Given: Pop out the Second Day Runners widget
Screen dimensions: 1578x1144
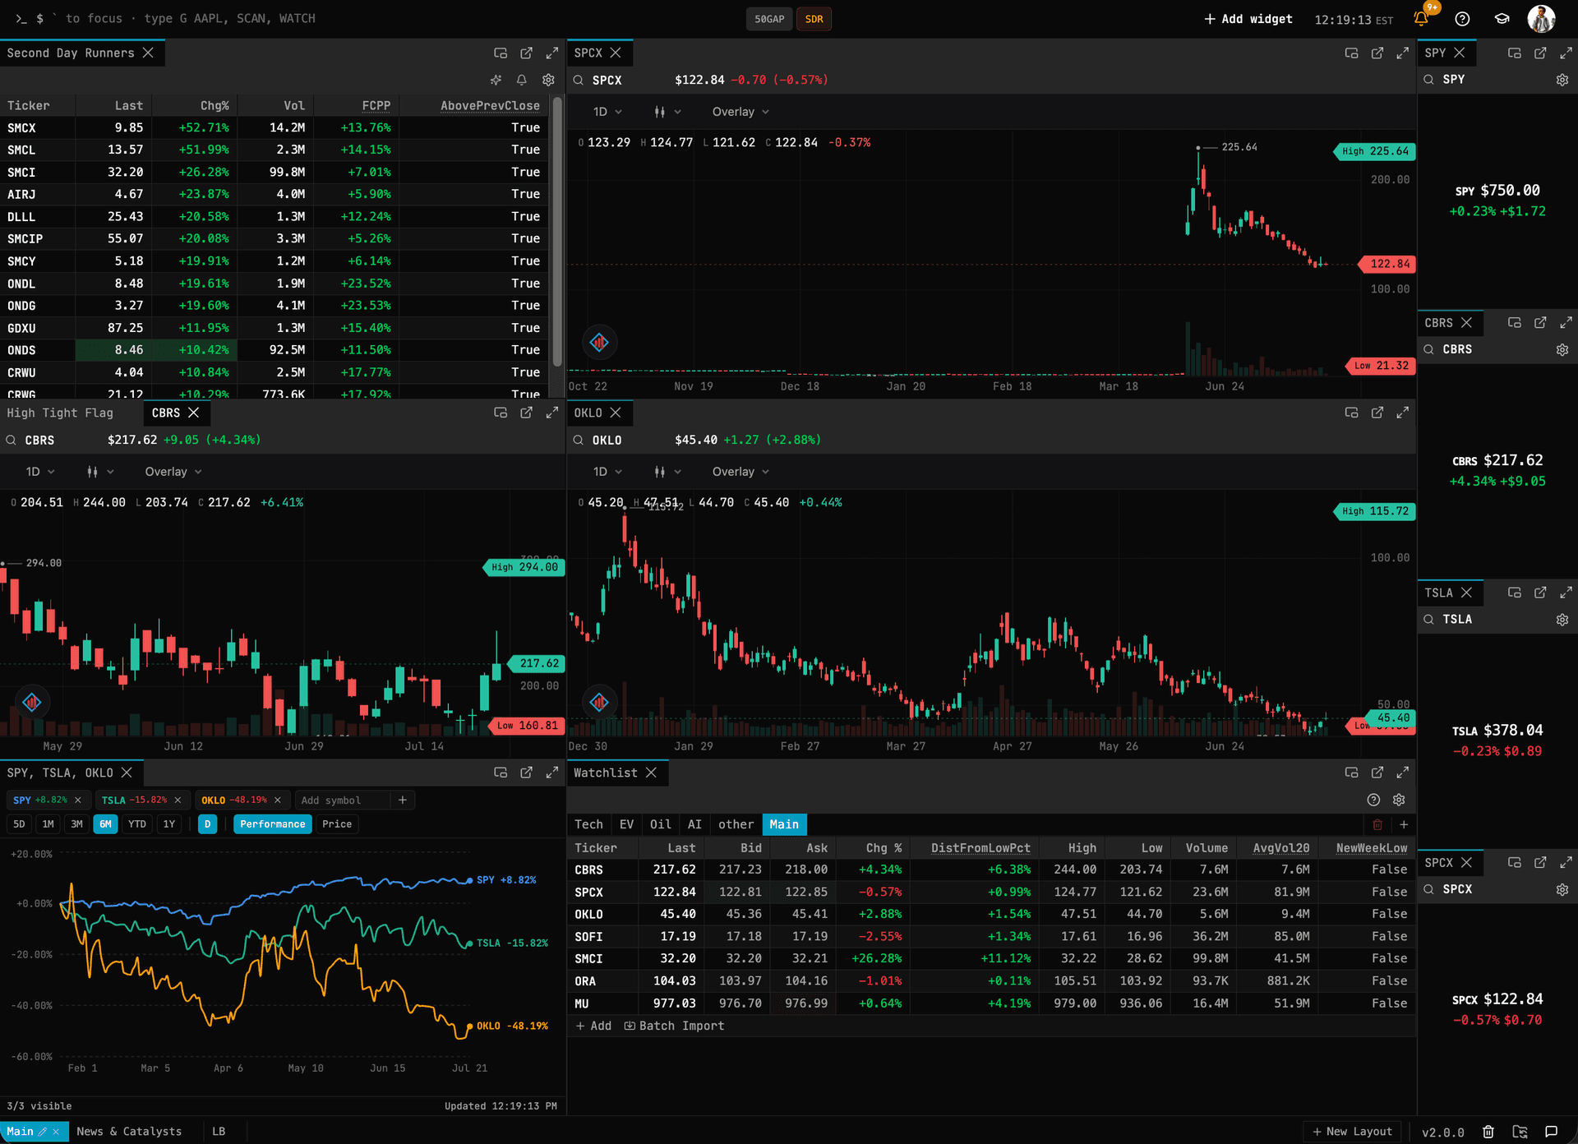Looking at the screenshot, I should pyautogui.click(x=526, y=53).
